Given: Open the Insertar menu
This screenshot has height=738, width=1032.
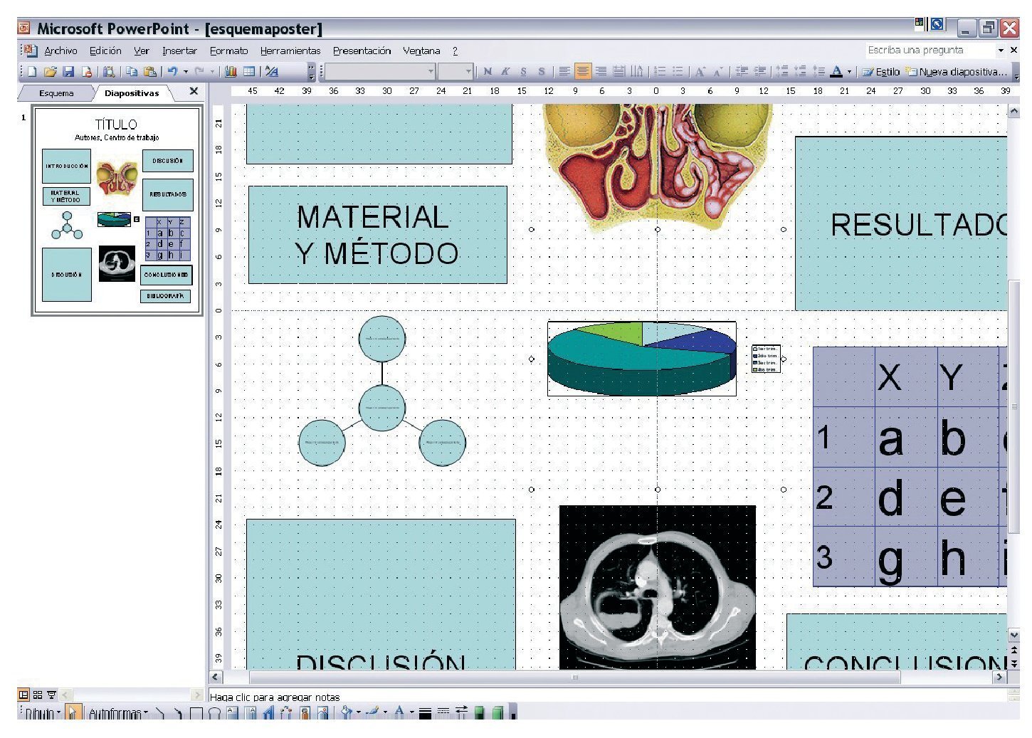Looking at the screenshot, I should point(179,51).
